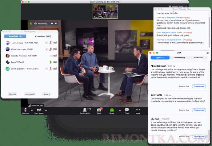The height and width of the screenshot is (146, 212).
Task: Click Isabella's video off icon
Action: click(55, 56)
